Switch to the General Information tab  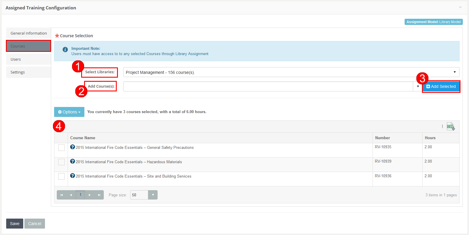click(x=29, y=33)
